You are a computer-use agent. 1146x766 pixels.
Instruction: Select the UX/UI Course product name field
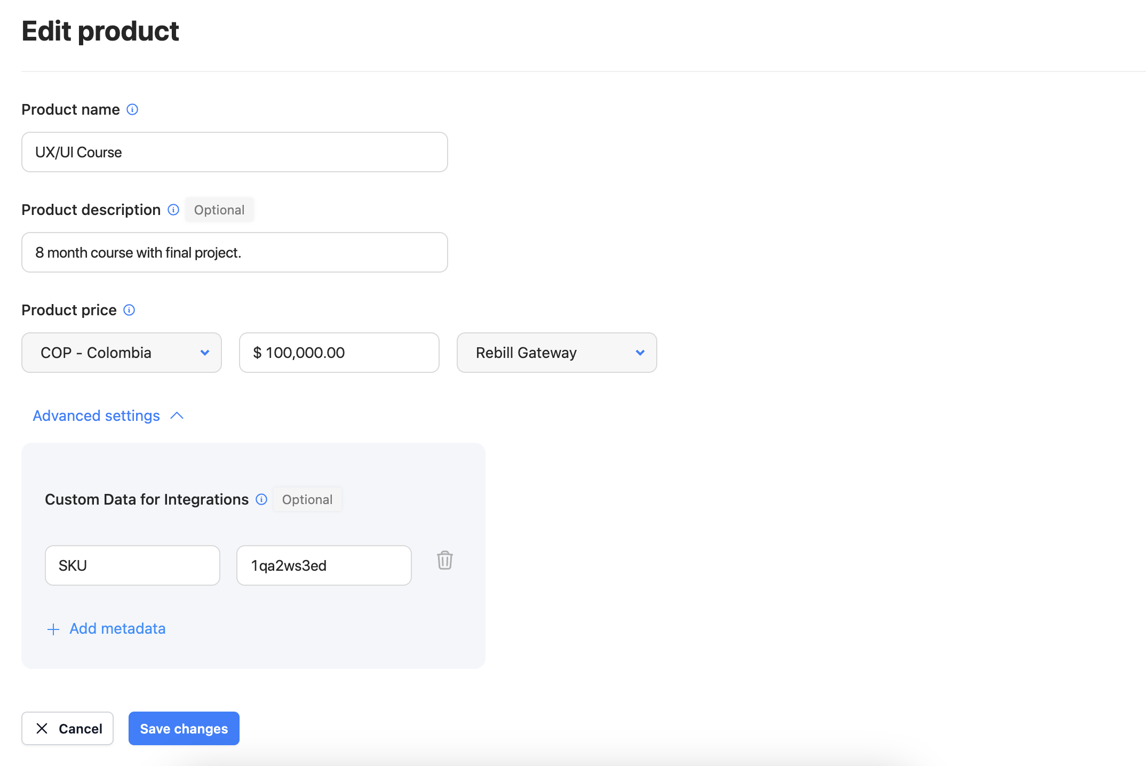pyautogui.click(x=234, y=152)
